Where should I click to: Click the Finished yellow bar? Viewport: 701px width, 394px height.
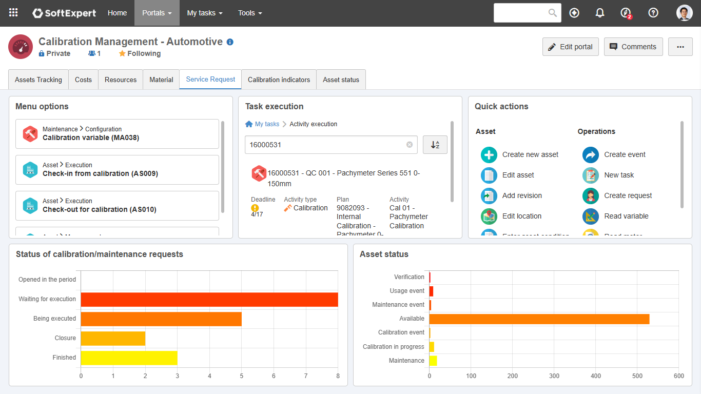click(x=129, y=358)
